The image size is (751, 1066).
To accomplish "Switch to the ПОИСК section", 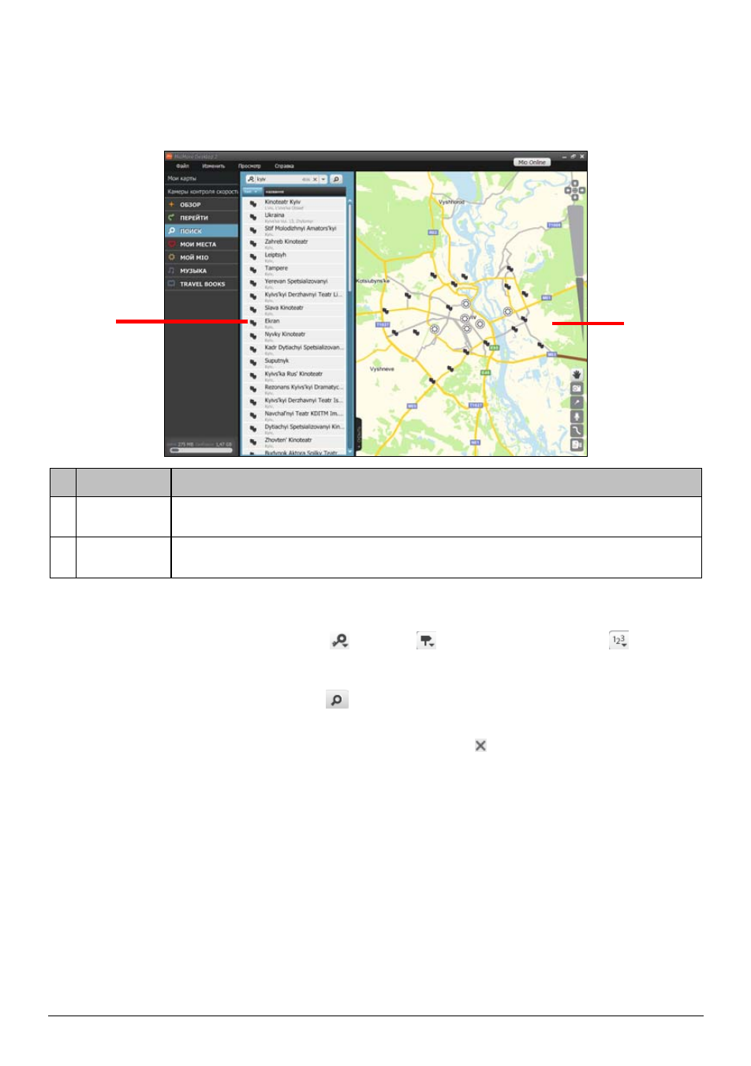I will [x=202, y=231].
